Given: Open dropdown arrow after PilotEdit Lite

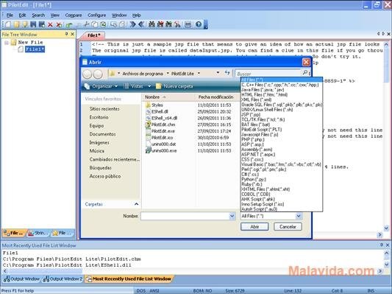Looking at the screenshot, I should [199, 73].
